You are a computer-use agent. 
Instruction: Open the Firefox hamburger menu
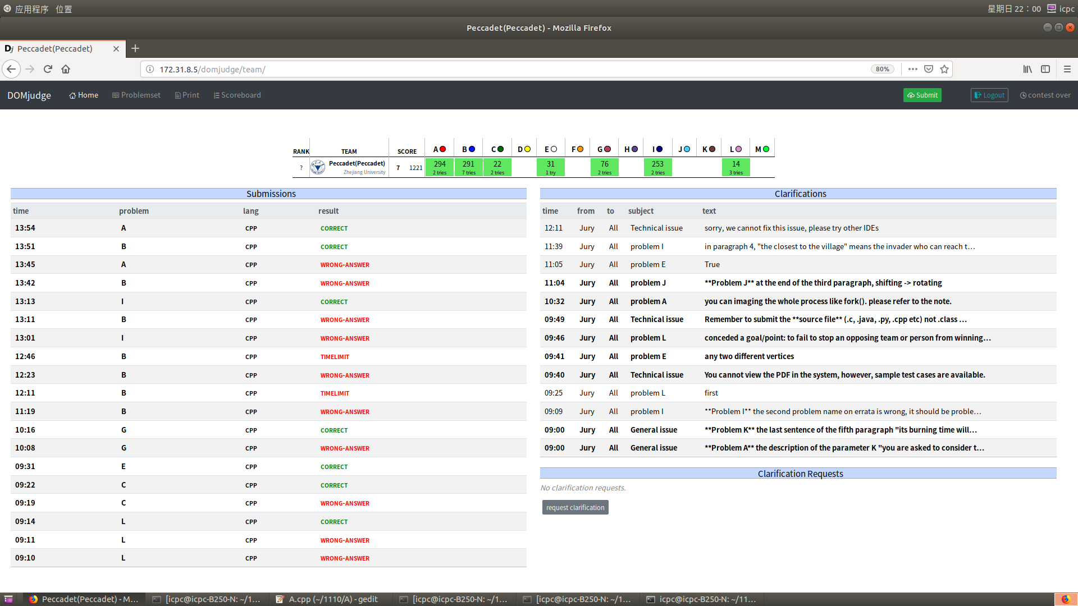click(x=1067, y=69)
